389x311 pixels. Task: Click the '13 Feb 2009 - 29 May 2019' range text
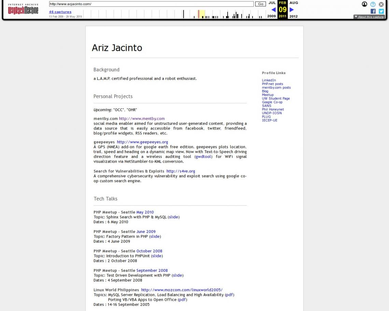pos(65,17)
